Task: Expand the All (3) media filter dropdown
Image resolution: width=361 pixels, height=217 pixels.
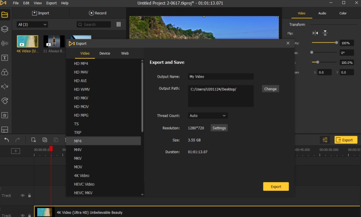Action: 32,24
